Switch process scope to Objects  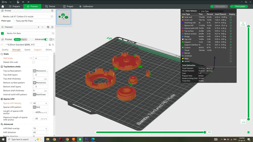tap(24, 39)
